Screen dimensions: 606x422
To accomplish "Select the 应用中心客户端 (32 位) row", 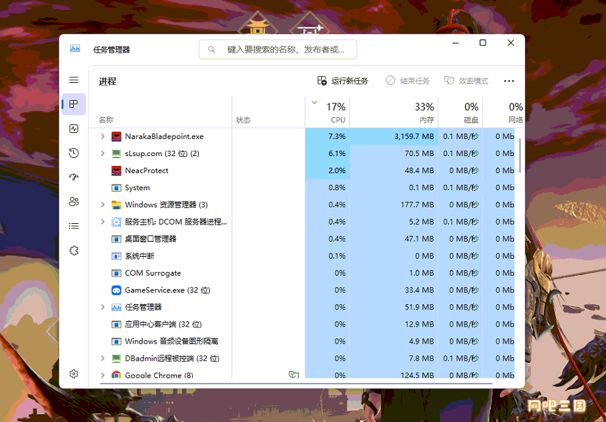I will [302, 324].
